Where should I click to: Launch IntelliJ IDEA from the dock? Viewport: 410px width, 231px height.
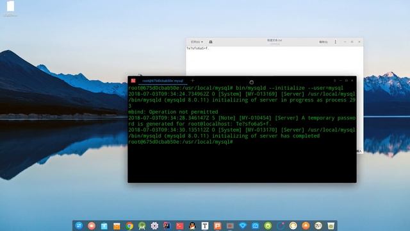point(167,225)
